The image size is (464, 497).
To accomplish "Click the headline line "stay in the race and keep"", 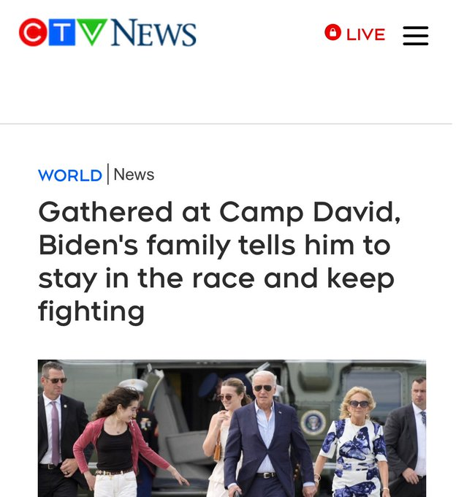I will (x=216, y=278).
